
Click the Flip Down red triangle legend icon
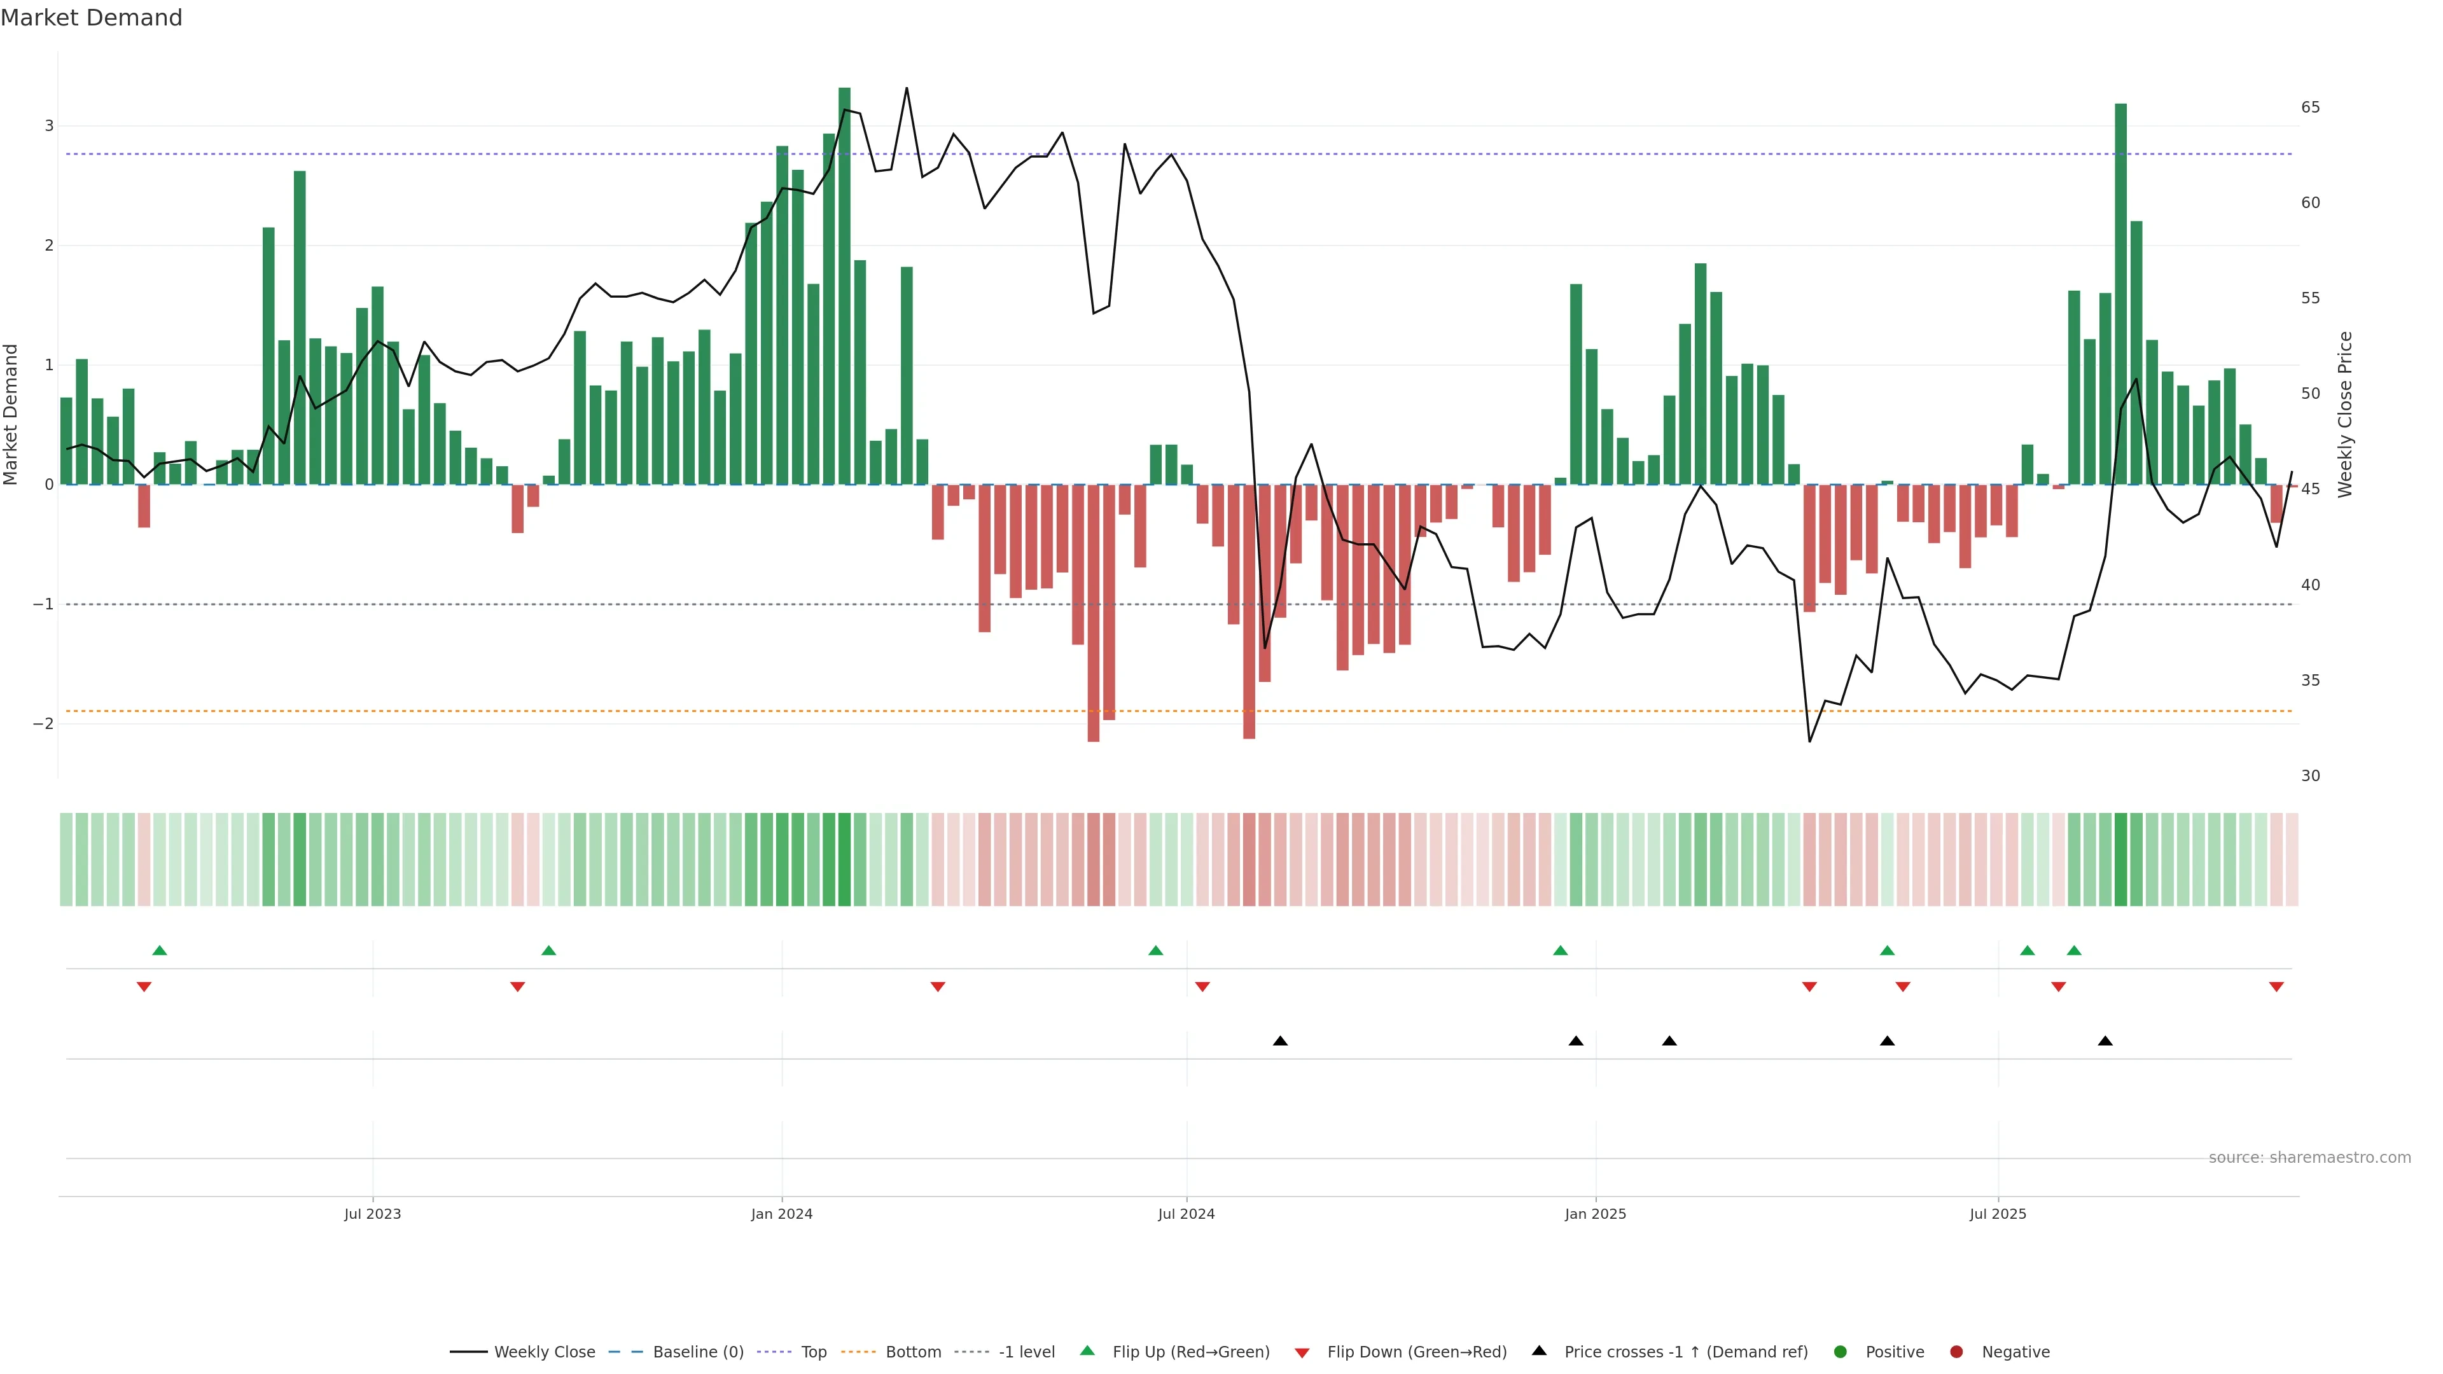point(1302,1352)
